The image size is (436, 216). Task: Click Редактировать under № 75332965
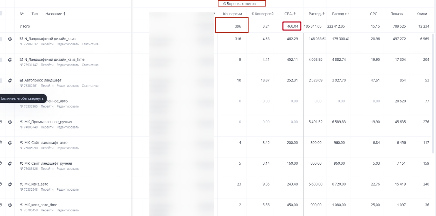[x=68, y=106]
